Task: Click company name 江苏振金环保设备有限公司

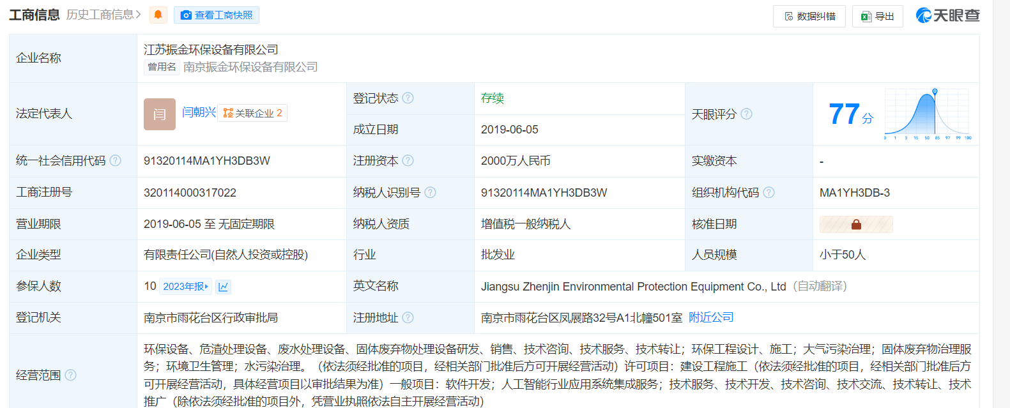Action: point(211,50)
